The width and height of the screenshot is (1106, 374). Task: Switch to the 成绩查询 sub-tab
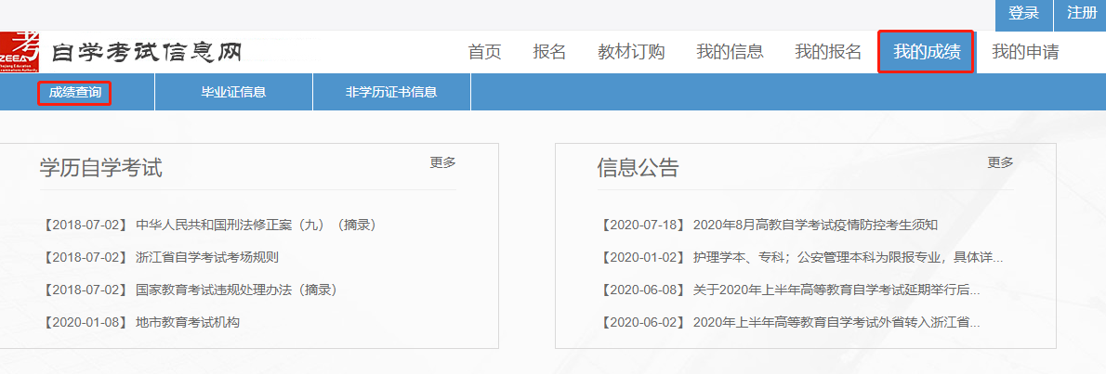pyautogui.click(x=75, y=93)
